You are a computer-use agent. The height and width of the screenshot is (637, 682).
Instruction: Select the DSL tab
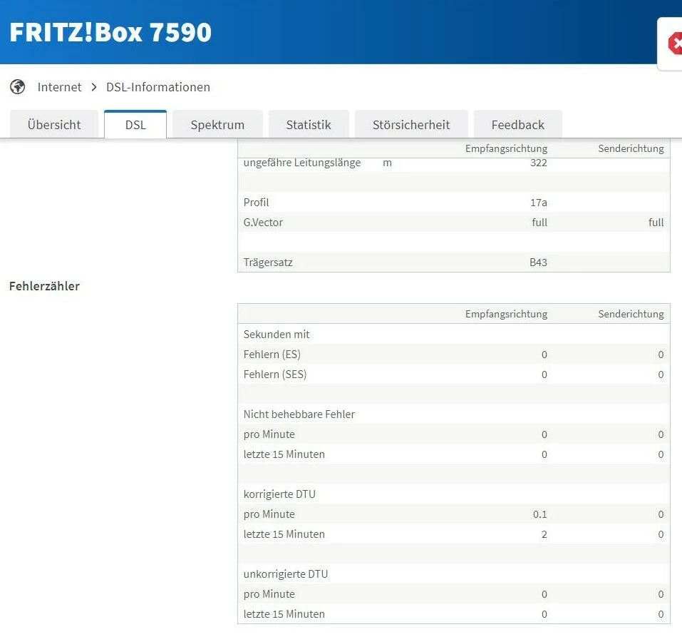(135, 125)
